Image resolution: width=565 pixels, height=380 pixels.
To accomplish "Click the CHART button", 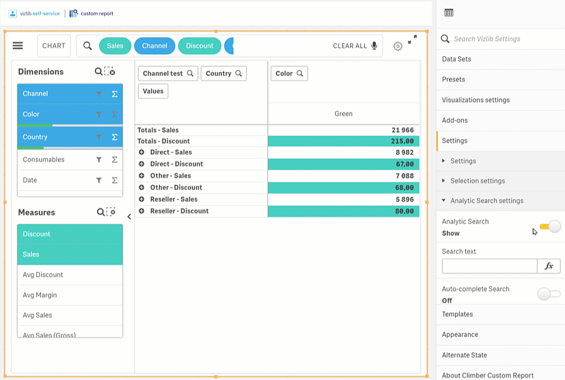I will point(54,46).
